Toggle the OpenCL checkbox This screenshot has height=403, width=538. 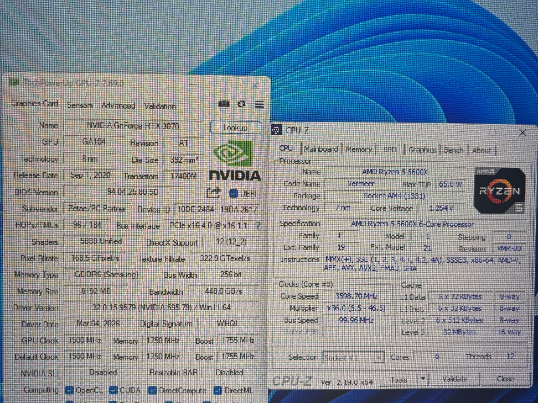(x=69, y=390)
